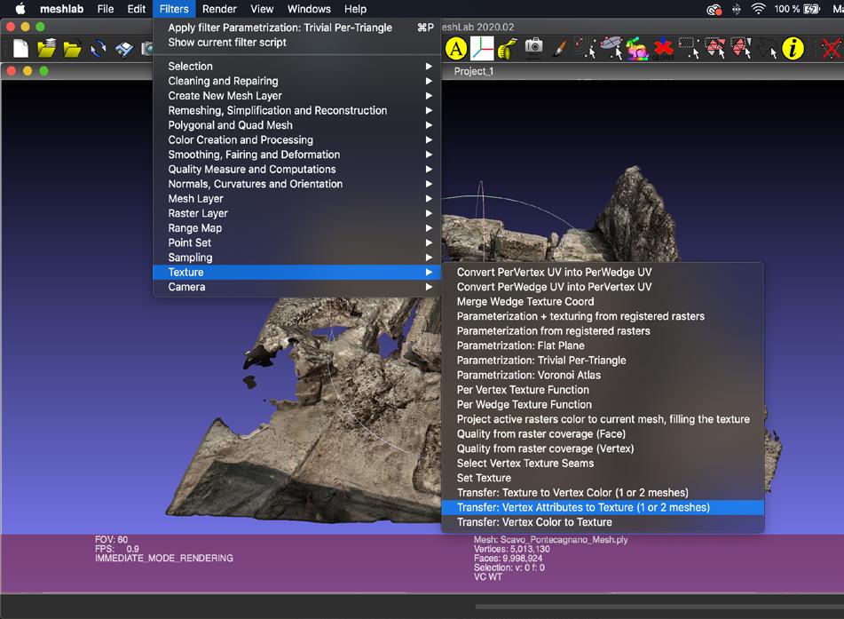Choose Parametrization: Voronoi Atlas

click(x=603, y=375)
